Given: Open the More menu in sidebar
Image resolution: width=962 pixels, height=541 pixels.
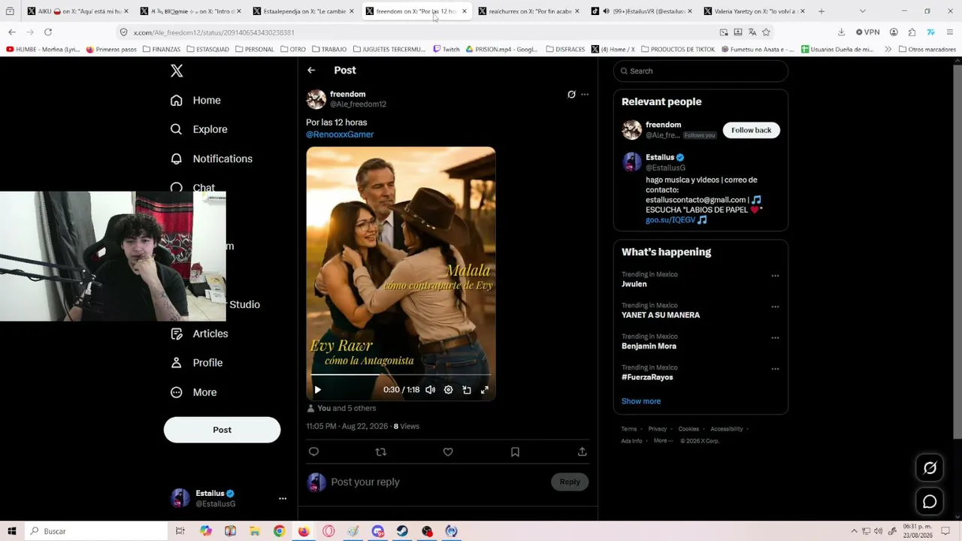Looking at the screenshot, I should pos(193,392).
